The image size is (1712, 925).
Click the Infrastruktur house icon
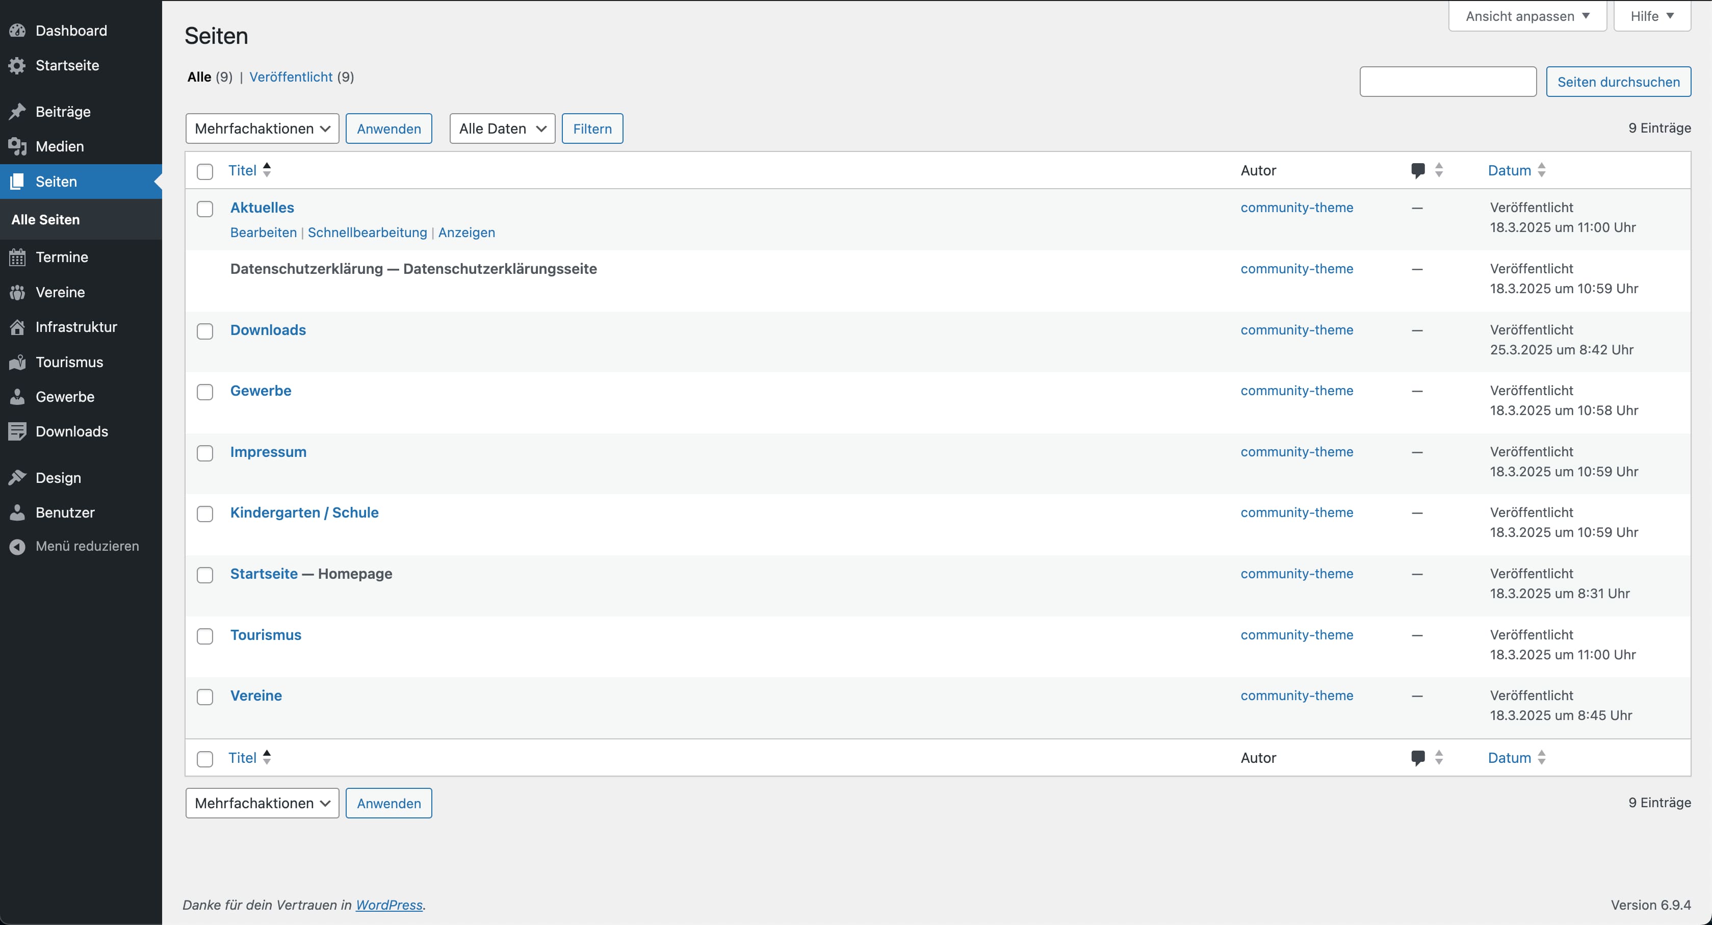[17, 327]
